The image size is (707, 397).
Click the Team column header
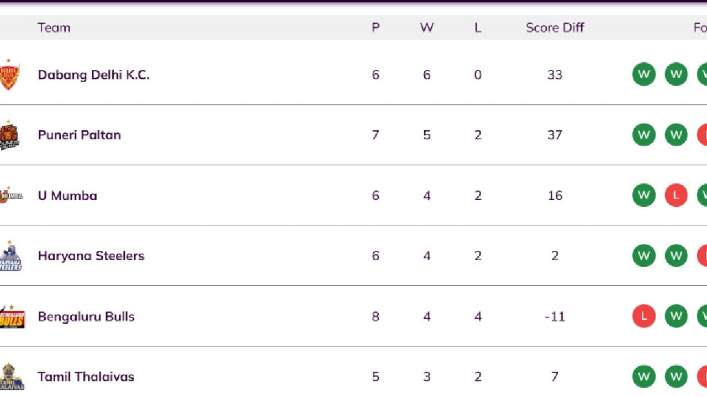click(54, 28)
